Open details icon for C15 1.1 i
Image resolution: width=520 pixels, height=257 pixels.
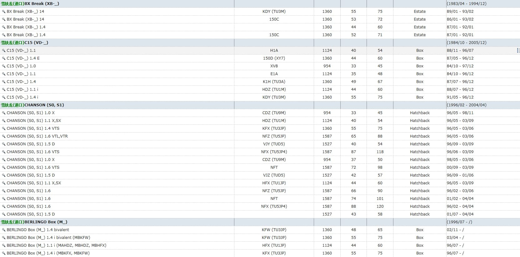pyautogui.click(x=4, y=90)
